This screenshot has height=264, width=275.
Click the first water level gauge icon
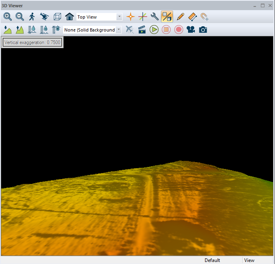[x=32, y=30]
